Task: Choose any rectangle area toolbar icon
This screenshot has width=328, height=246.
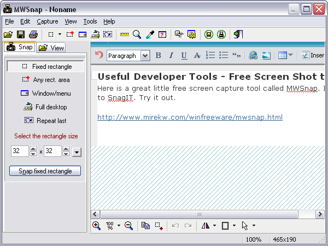Action: point(70,34)
